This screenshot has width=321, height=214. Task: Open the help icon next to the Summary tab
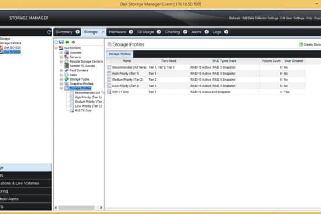point(77,32)
